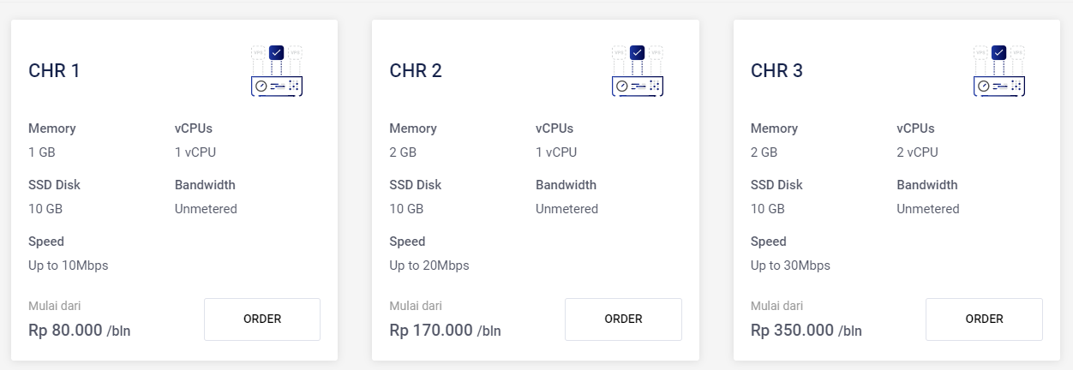Click the SSD Disk label in CHR 3 card
This screenshot has height=370, width=1073.
[776, 185]
